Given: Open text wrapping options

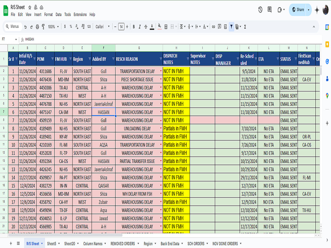Looking at the screenshot, I should coord(198,27).
